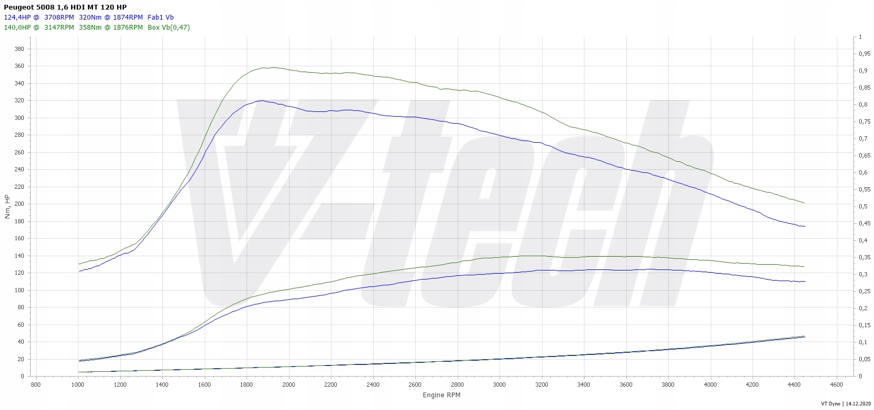The image size is (874, 410).
Task: Select the "120" left axis tick label
Action: coord(19,273)
